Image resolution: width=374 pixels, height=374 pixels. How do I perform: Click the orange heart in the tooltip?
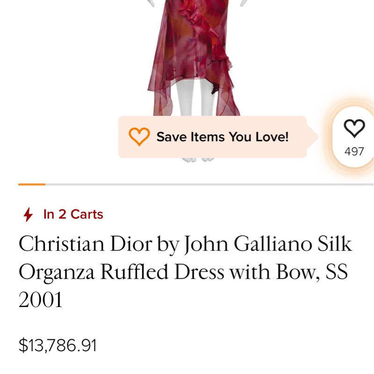139,137
